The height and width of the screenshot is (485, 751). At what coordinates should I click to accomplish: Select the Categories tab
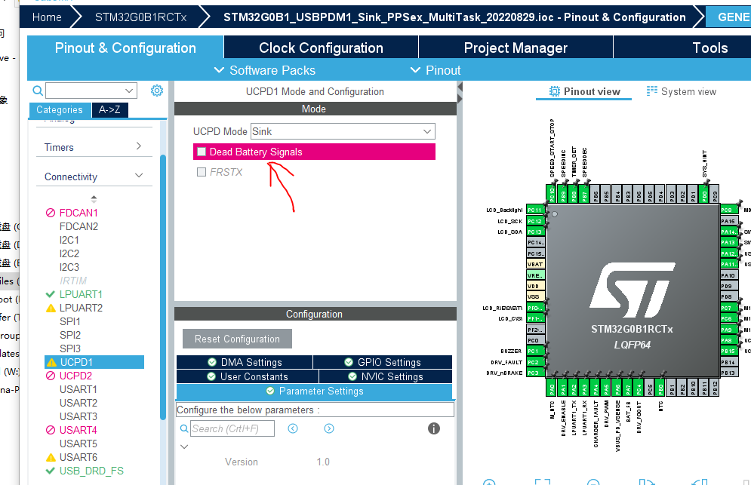pos(60,109)
